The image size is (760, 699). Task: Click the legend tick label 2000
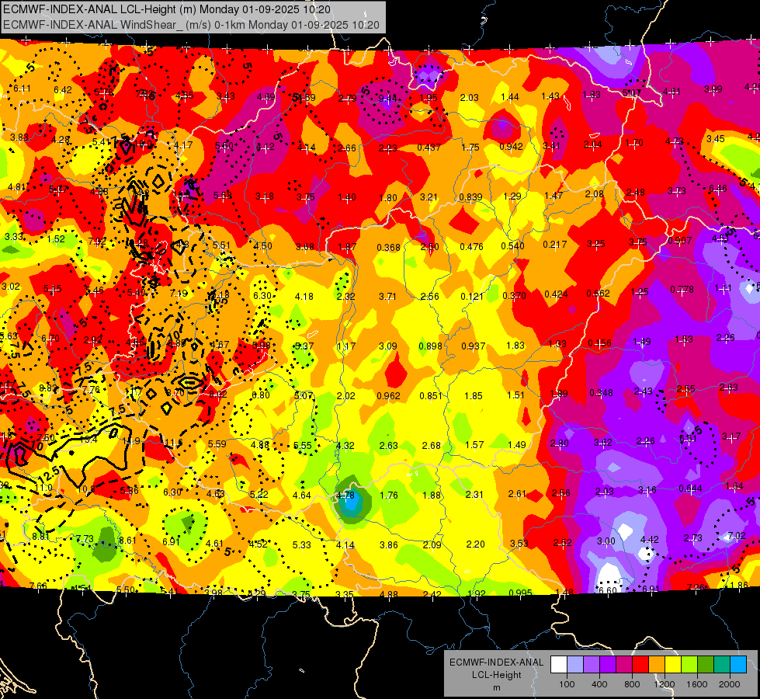tap(730, 684)
